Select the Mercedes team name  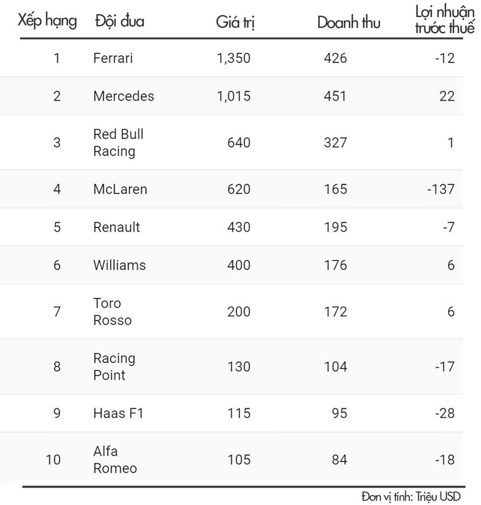point(123,96)
